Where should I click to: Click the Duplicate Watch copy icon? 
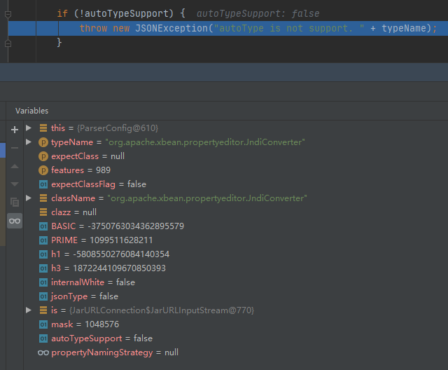point(14,203)
